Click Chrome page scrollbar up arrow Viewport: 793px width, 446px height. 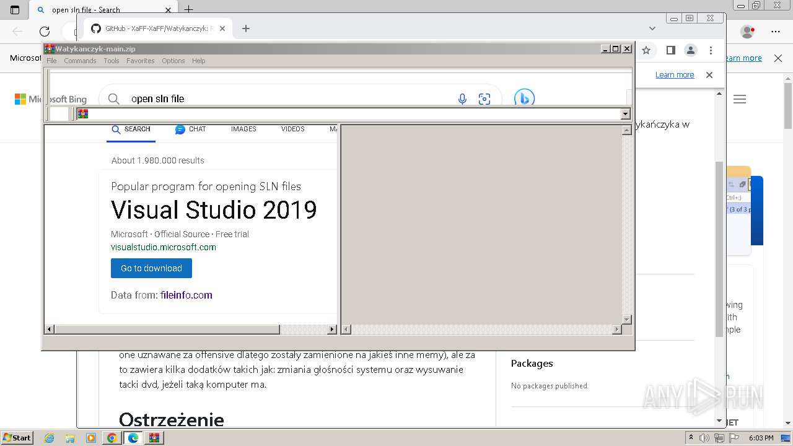point(719,94)
